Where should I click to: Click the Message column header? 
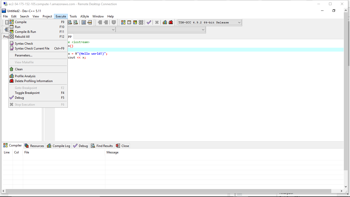112,152
